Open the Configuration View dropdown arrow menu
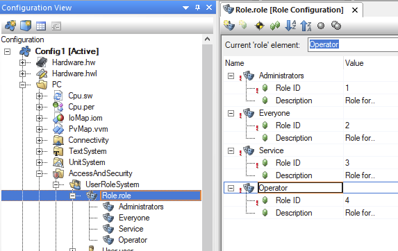This screenshot has width=398, height=251. pyautogui.click(x=185, y=8)
